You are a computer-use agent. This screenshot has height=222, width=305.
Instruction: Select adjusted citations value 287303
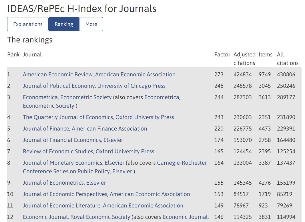[x=243, y=97]
